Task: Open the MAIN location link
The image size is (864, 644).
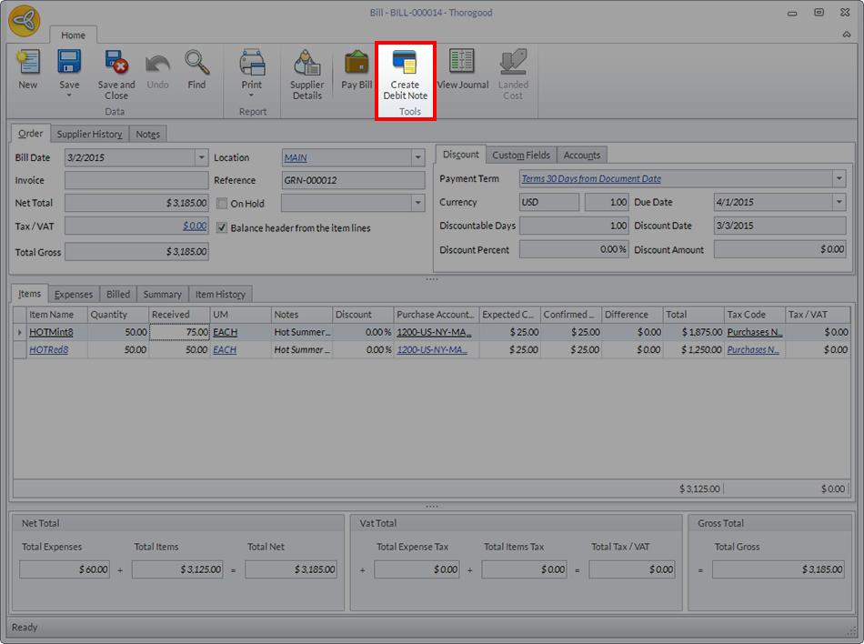Action: 295,157
